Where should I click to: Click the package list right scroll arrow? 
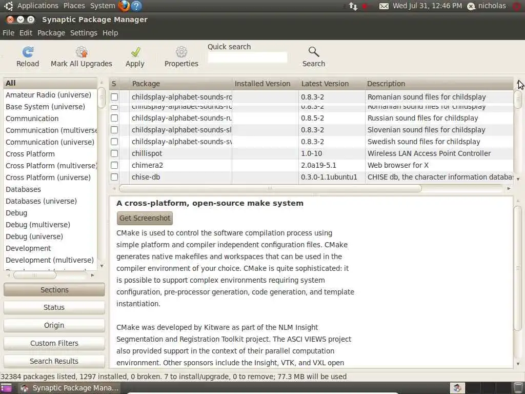point(509,189)
